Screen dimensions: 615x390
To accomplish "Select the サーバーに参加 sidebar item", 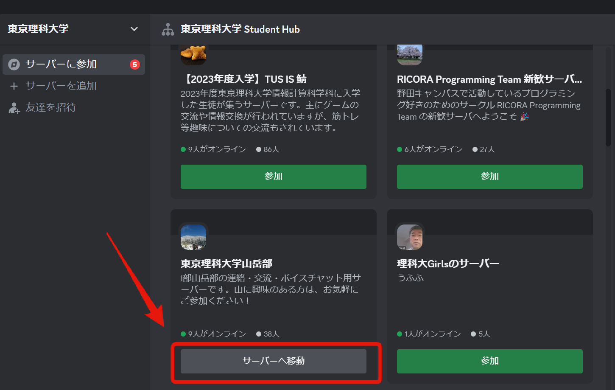I will tap(74, 65).
